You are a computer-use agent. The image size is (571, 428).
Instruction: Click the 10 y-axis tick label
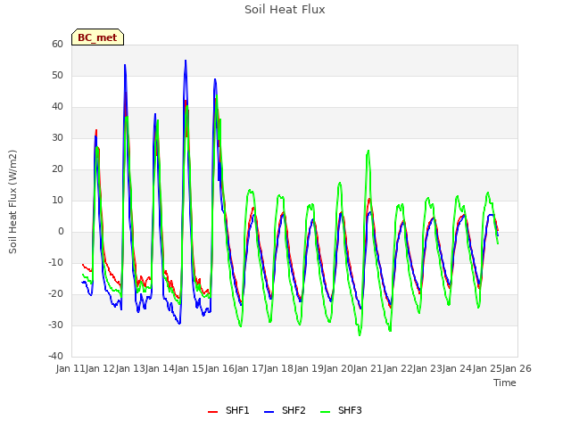[57, 200]
